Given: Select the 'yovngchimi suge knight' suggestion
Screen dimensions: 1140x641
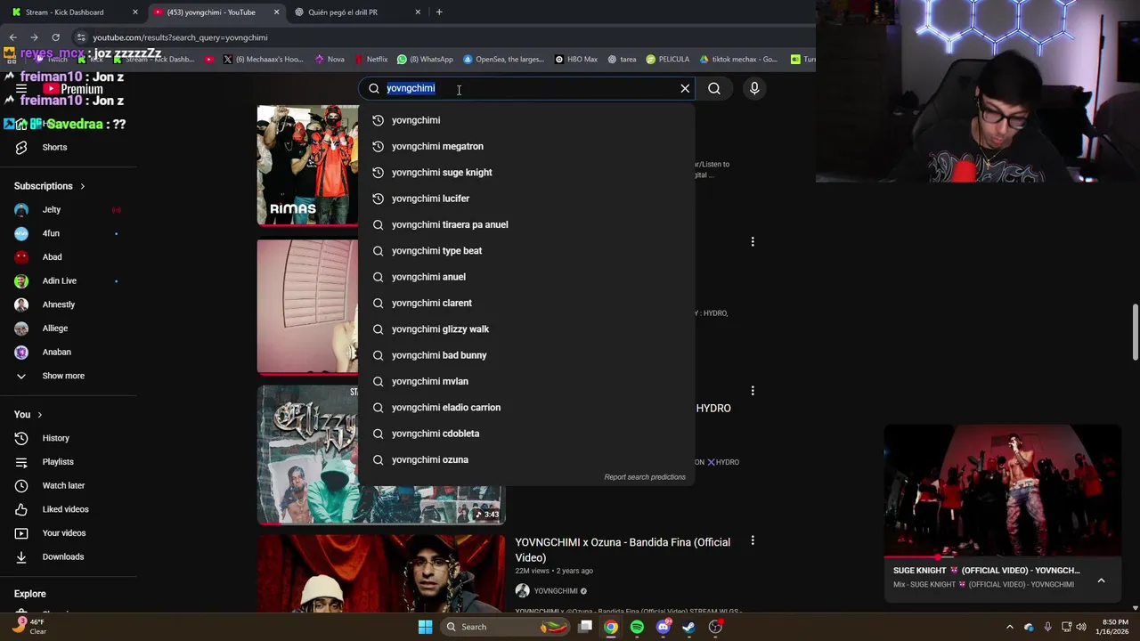Looking at the screenshot, I should (x=526, y=173).
